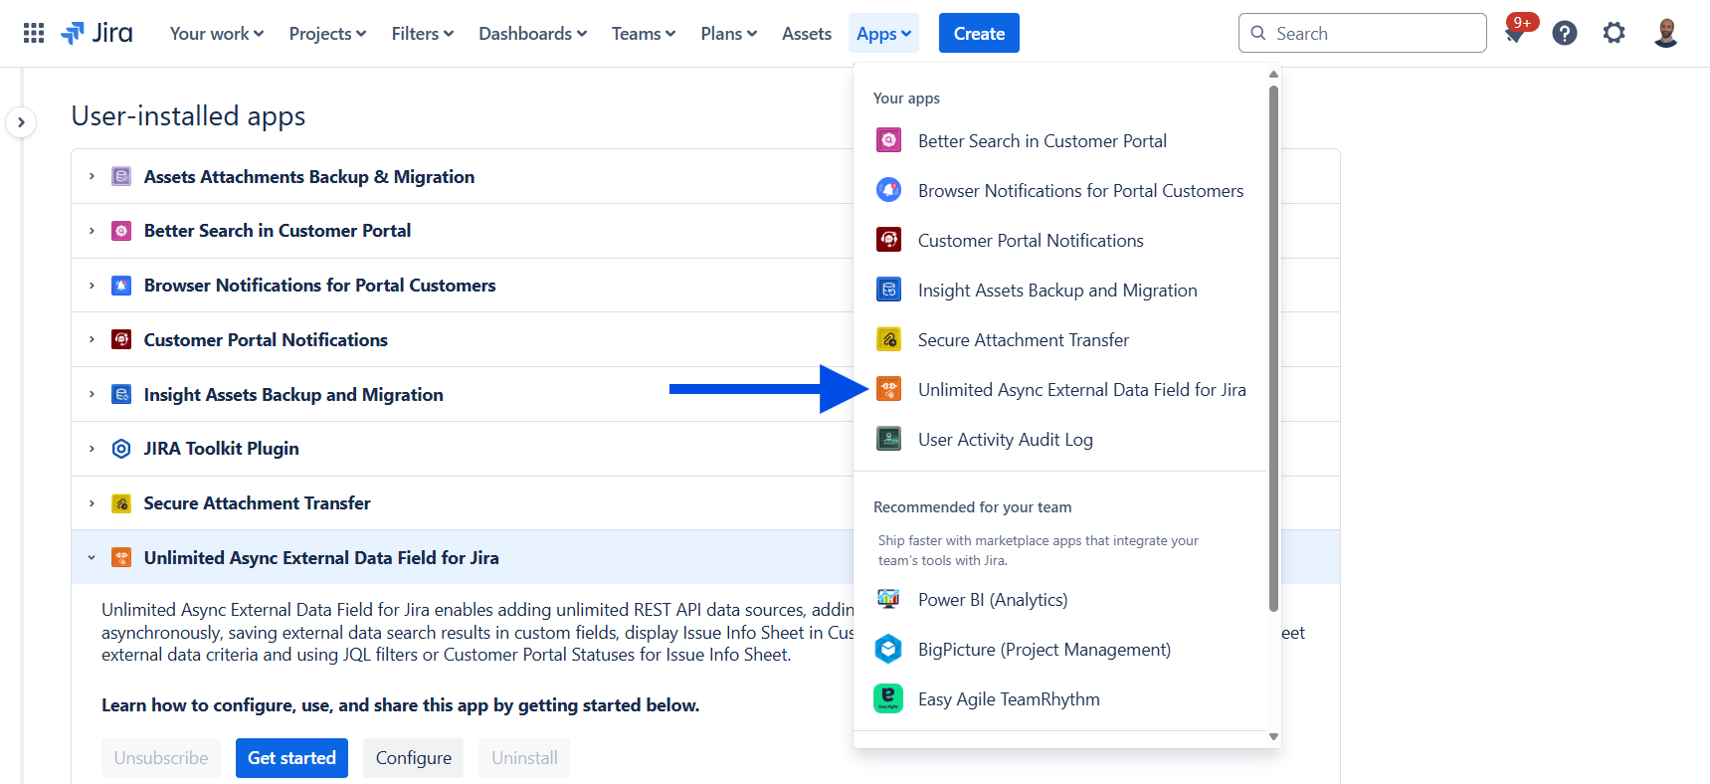
Task: Expand Better Search in Customer Portal row
Action: (92, 231)
